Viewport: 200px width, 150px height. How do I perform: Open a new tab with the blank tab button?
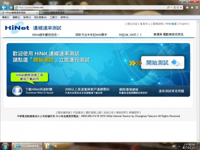pyautogui.click(x=81, y=12)
